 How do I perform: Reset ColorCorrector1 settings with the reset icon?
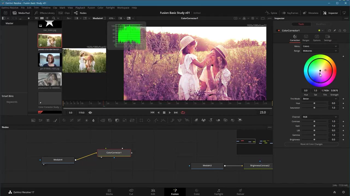[345, 31]
